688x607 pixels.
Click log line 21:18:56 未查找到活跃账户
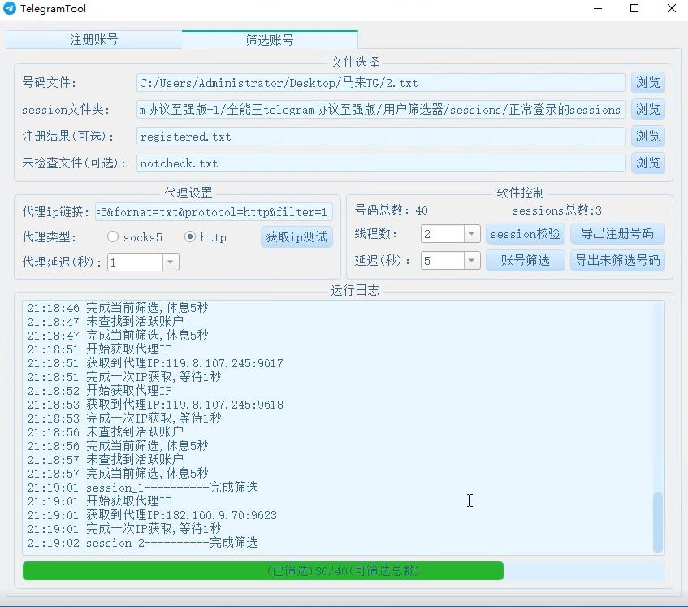tap(106, 431)
